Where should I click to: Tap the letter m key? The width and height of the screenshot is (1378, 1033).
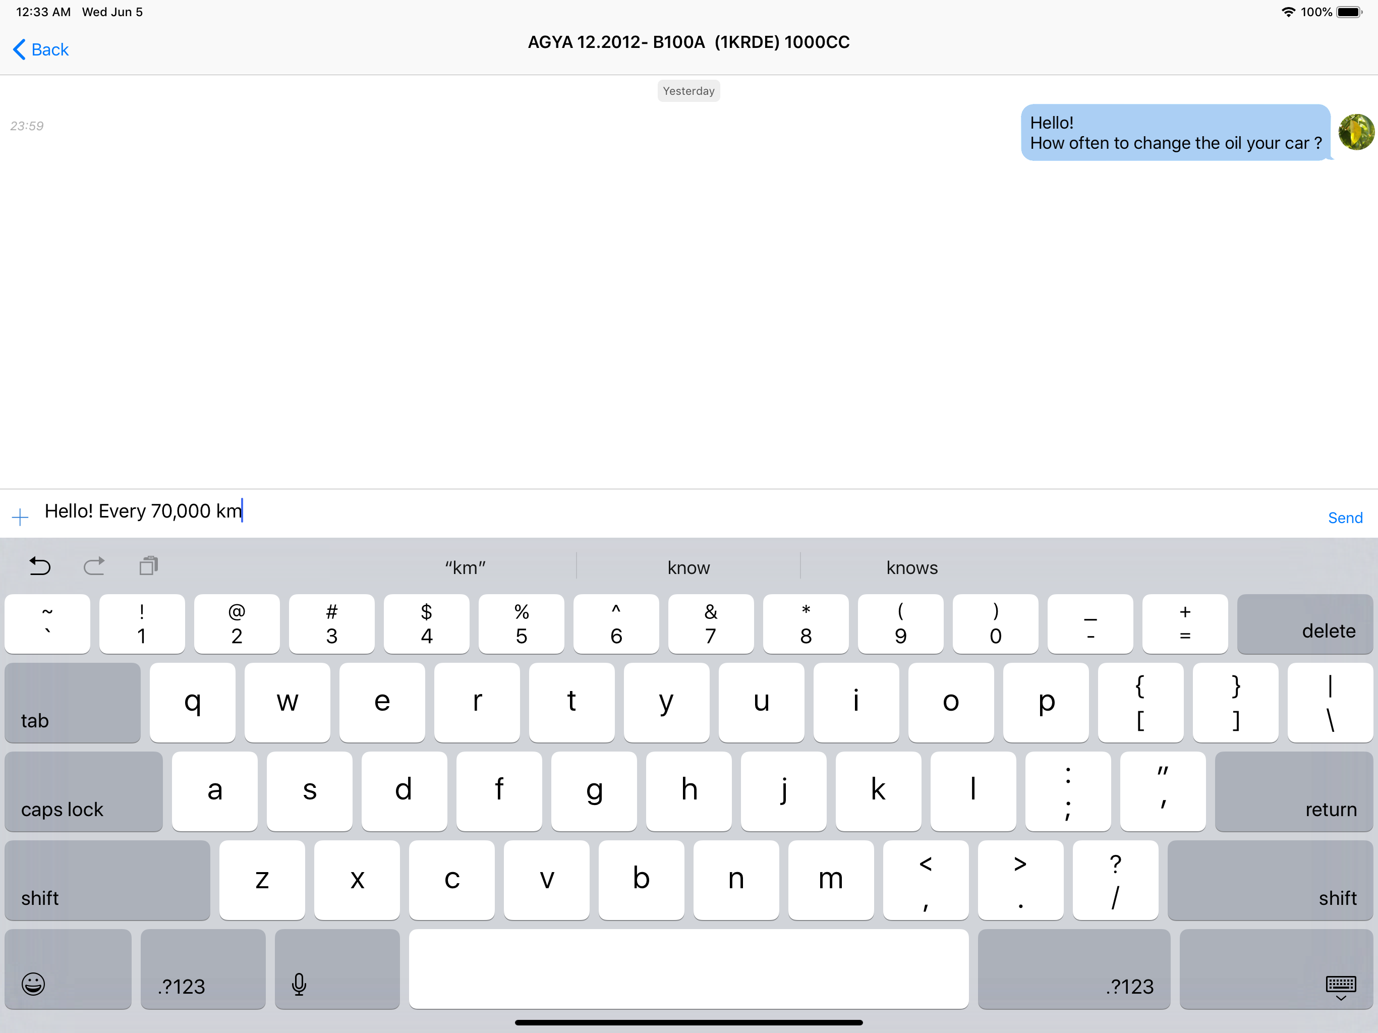tap(831, 880)
